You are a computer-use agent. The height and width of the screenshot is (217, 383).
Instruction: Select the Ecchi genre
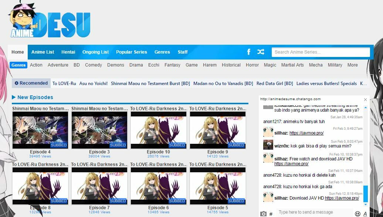(154, 65)
